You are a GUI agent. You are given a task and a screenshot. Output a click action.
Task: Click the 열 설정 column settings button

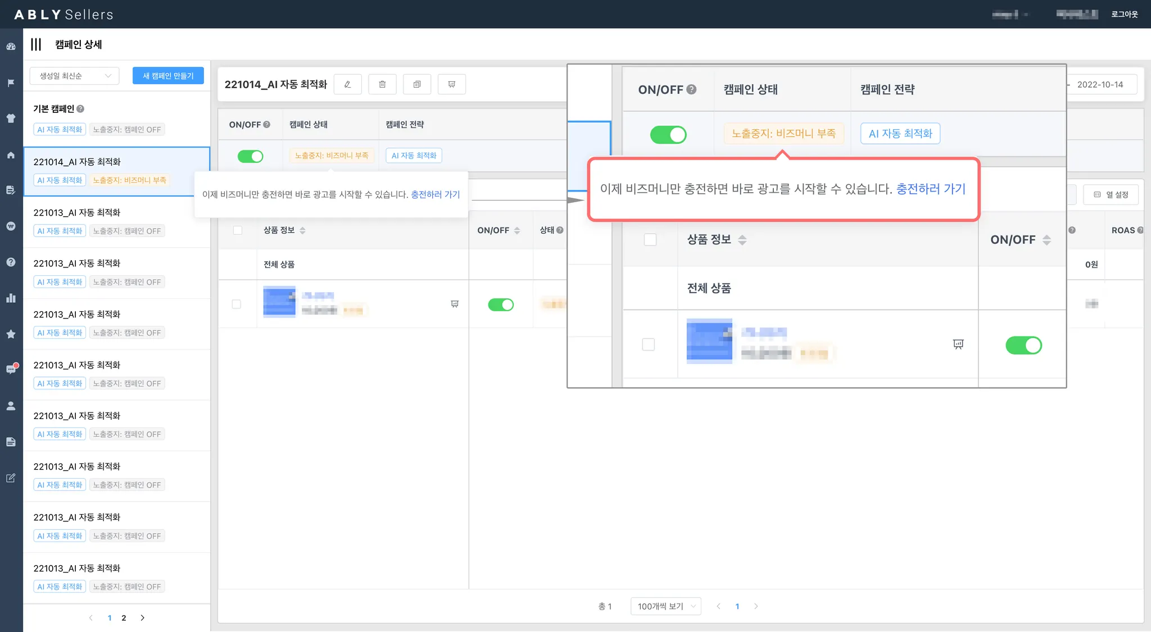coord(1111,194)
